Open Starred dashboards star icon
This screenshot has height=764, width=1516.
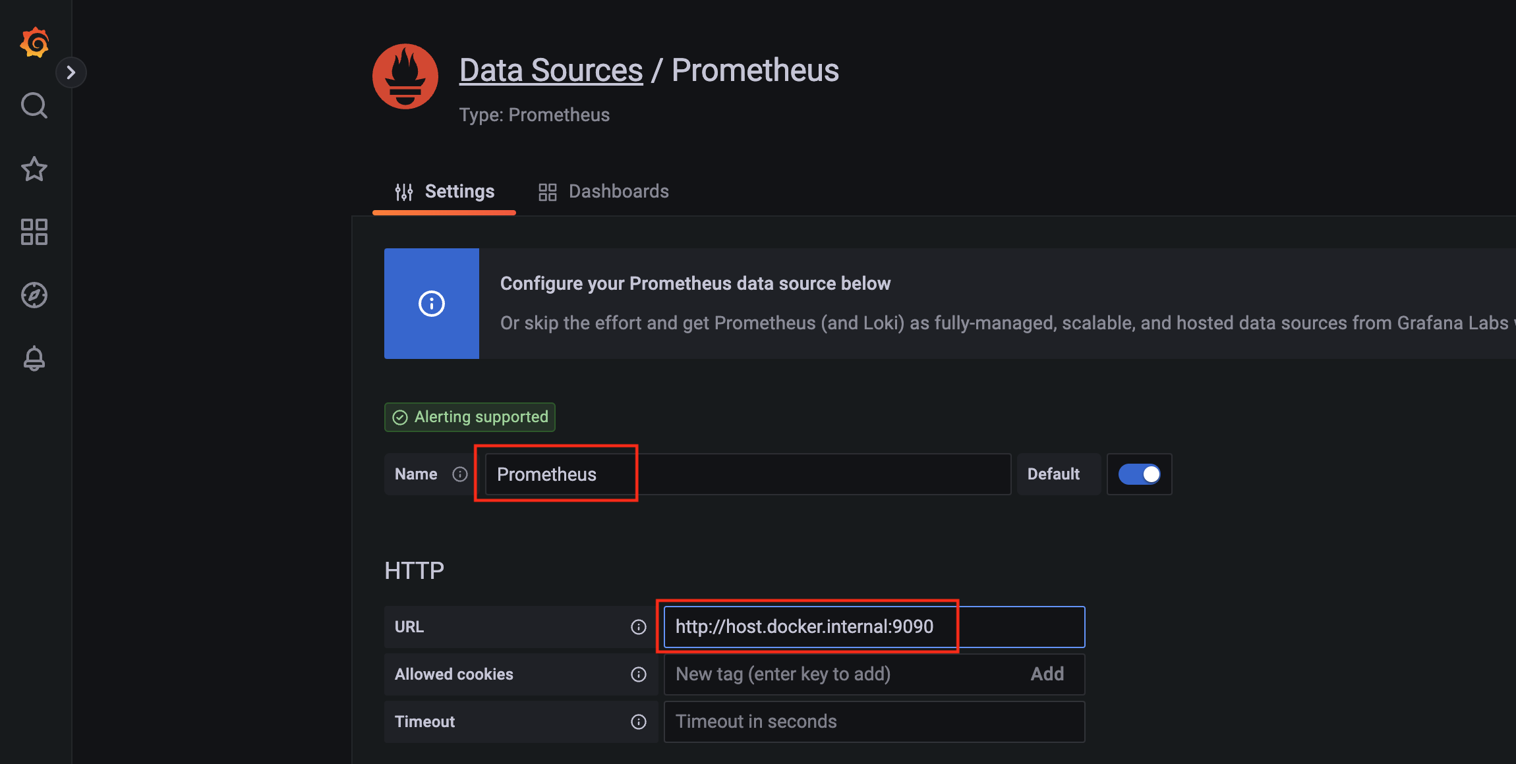coord(34,169)
